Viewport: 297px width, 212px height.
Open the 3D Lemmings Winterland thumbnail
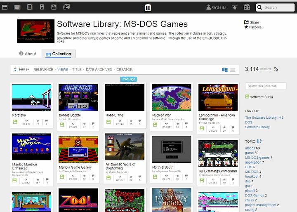pos(218,153)
